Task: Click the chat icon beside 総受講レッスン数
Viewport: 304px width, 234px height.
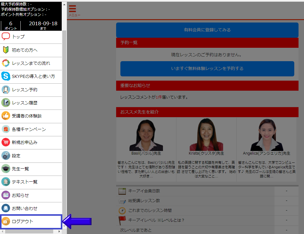Action: click(x=122, y=201)
